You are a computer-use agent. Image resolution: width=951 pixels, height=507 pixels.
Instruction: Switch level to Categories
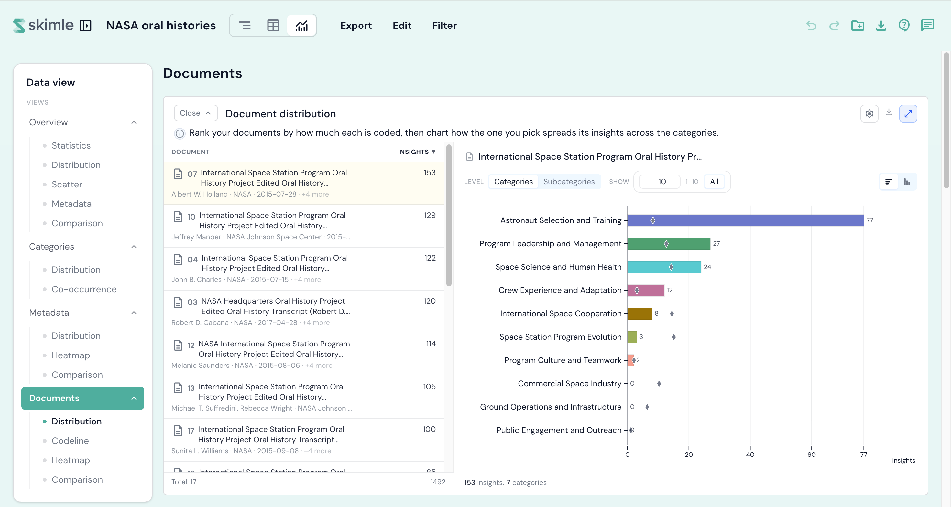pyautogui.click(x=513, y=181)
